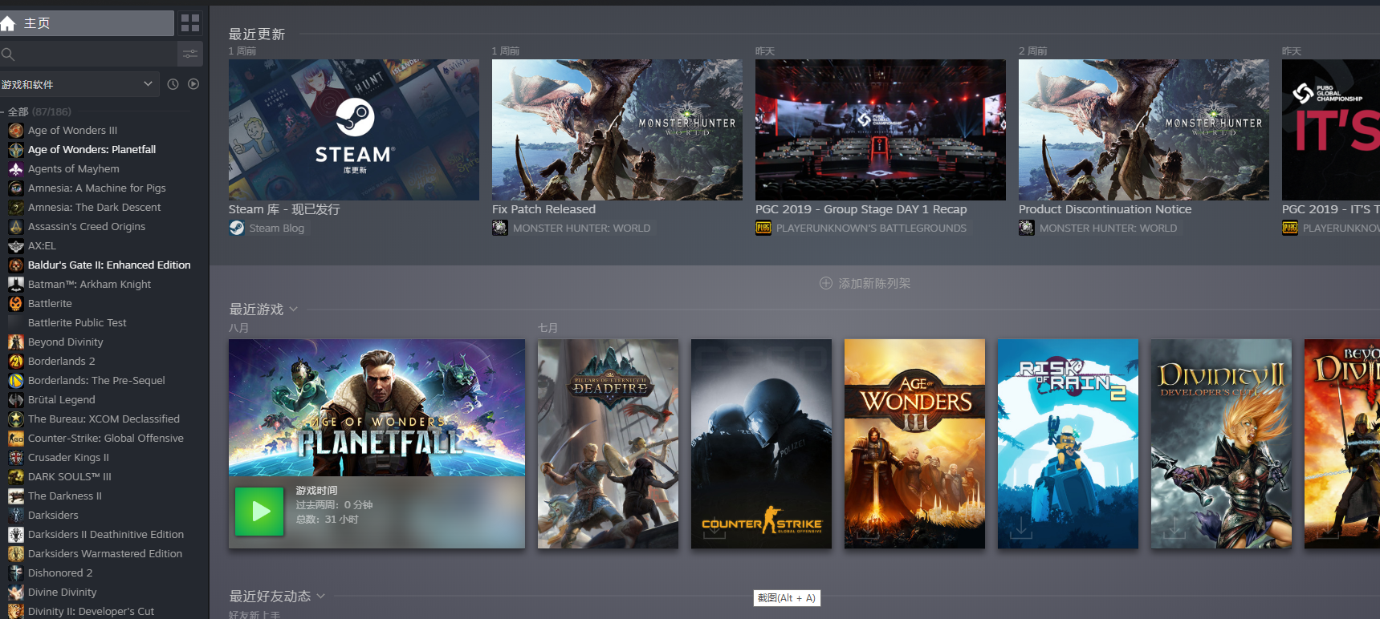Click the 截图(Alt + A) tooltip button

click(787, 598)
